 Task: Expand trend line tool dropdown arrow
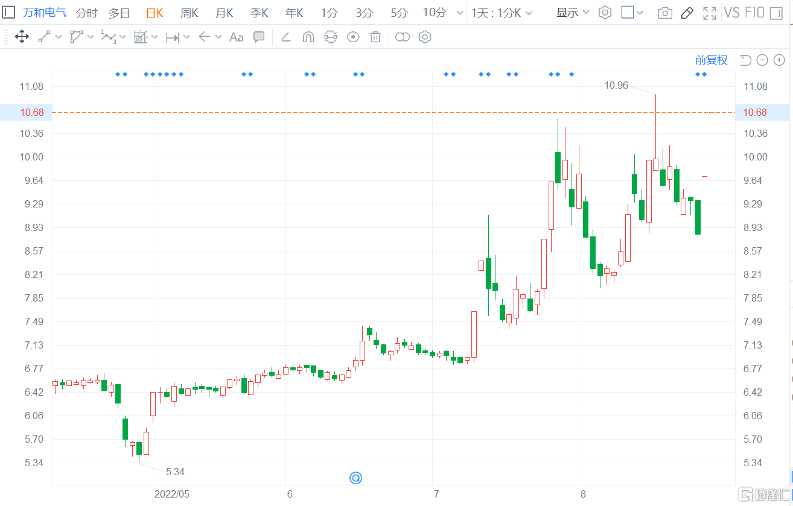point(59,37)
